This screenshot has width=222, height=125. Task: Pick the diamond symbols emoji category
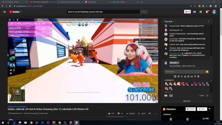click(x=198, y=76)
